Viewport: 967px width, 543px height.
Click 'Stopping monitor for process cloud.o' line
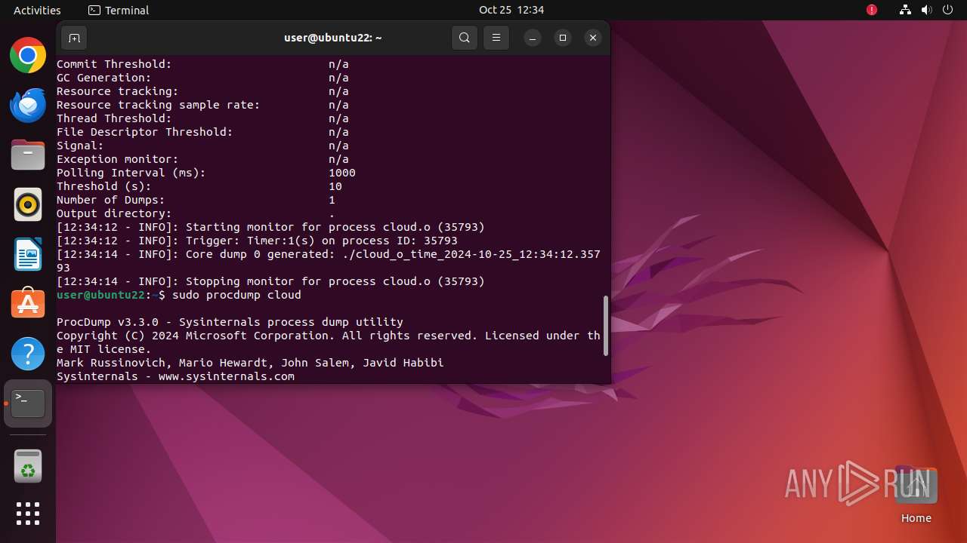pyautogui.click(x=270, y=281)
